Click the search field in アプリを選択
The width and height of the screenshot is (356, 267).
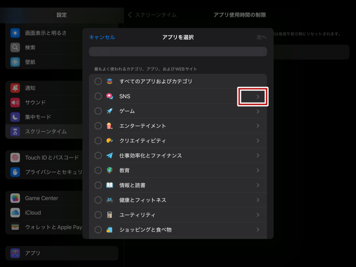pyautogui.click(x=178, y=52)
